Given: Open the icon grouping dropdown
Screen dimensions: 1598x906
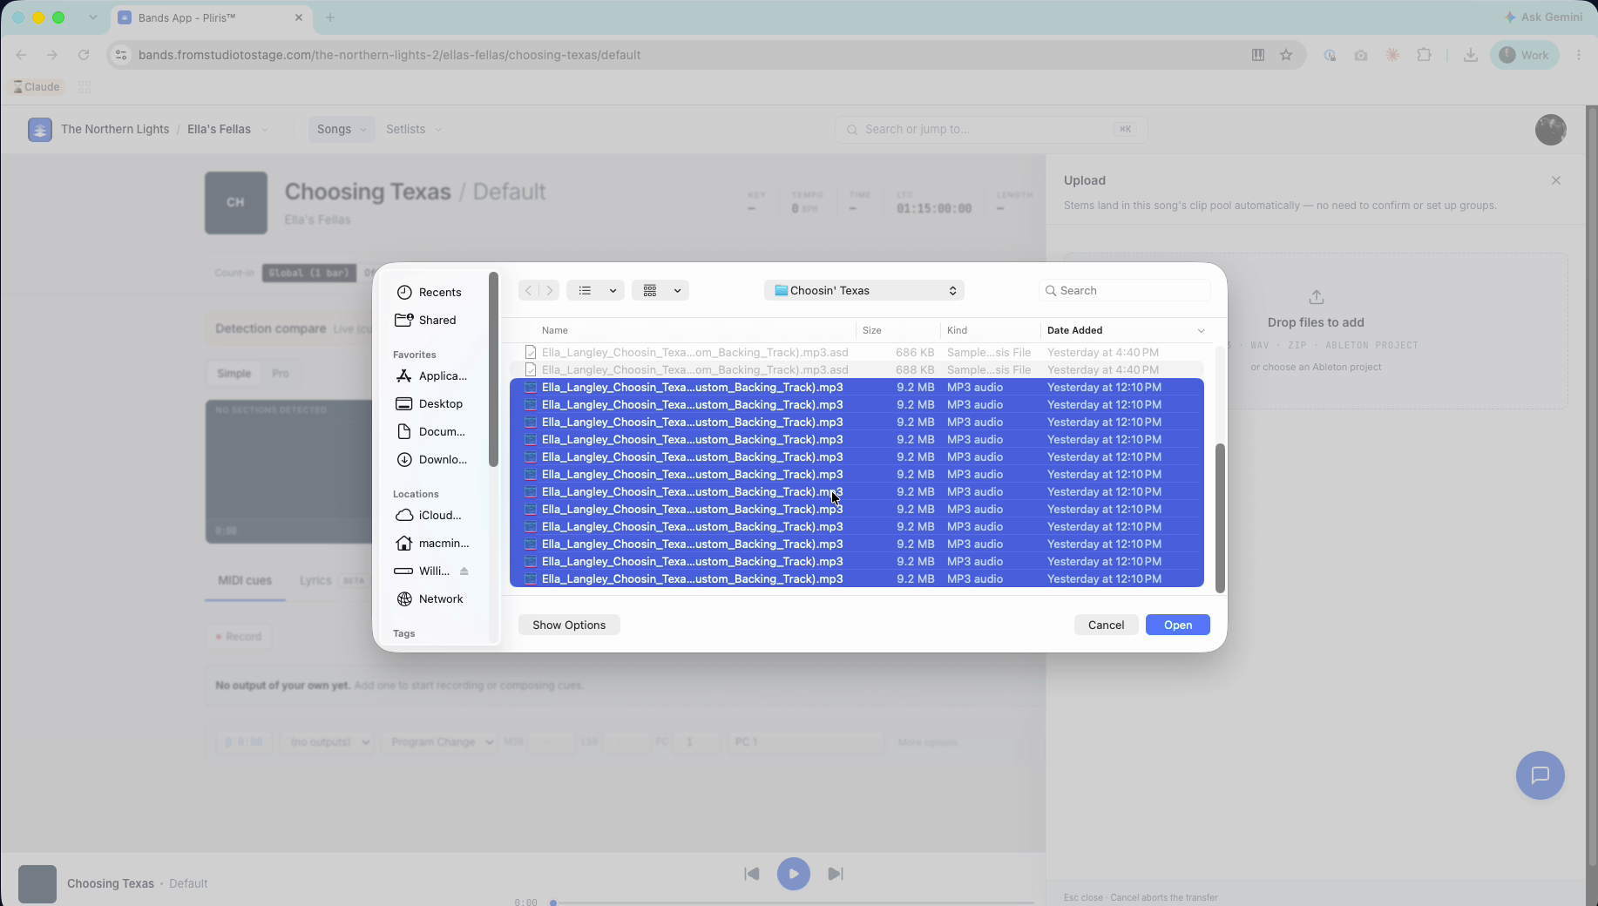Looking at the screenshot, I should click(x=660, y=290).
